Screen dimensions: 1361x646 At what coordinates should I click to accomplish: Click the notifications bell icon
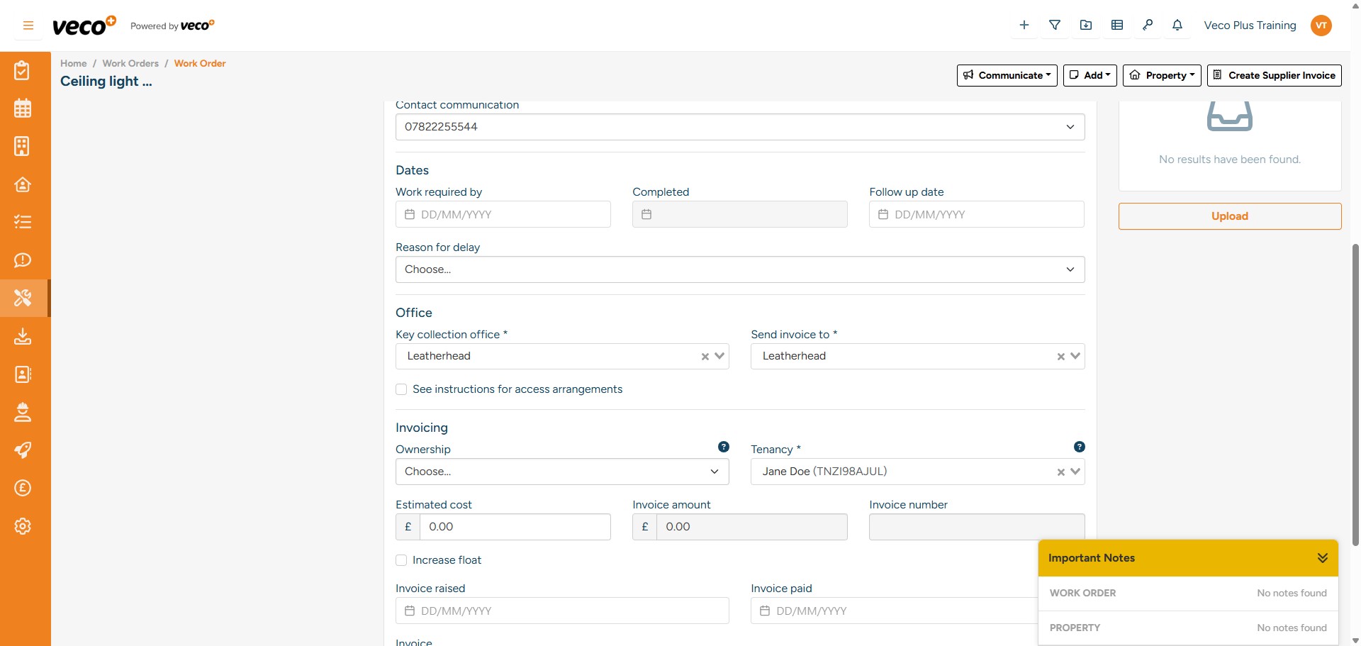pyautogui.click(x=1178, y=25)
